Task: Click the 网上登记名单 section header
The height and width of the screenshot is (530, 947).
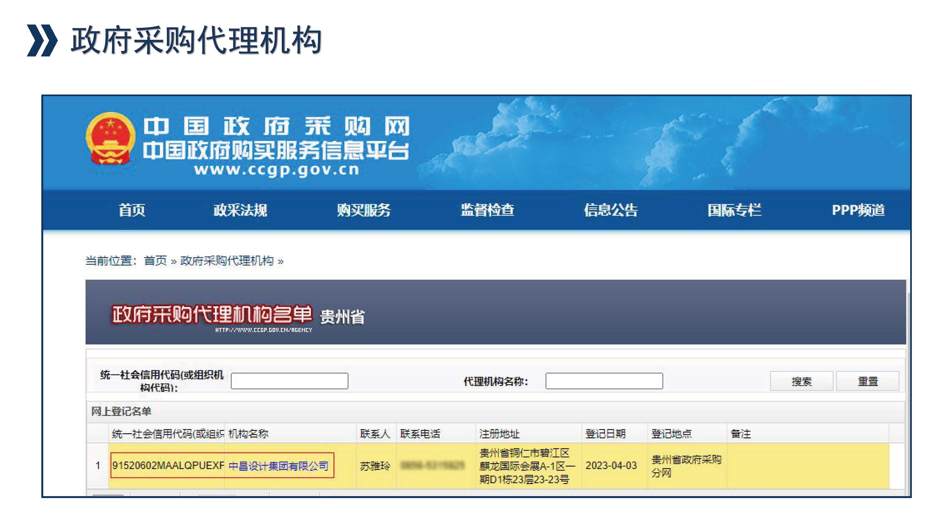Action: click(121, 411)
